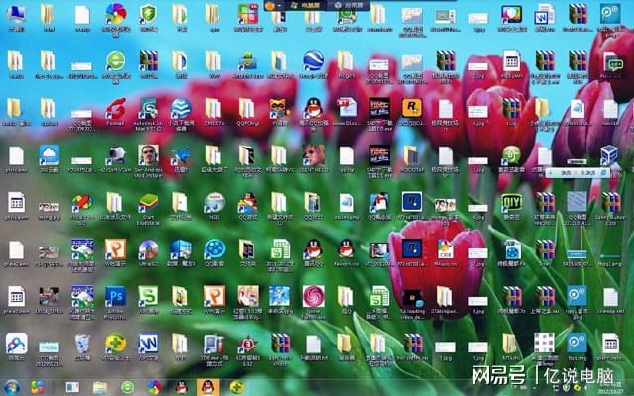Viewport: 634px width, 396px height.
Task: Open the raccoon mascot shortcut
Action: 280,108
